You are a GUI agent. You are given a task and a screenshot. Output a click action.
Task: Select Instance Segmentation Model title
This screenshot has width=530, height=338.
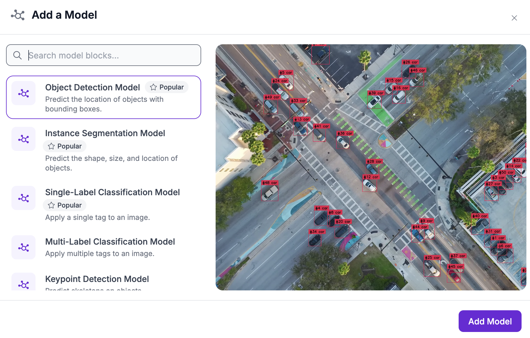pos(105,133)
